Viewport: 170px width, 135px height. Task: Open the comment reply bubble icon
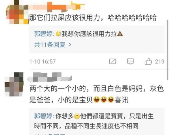[130, 61]
